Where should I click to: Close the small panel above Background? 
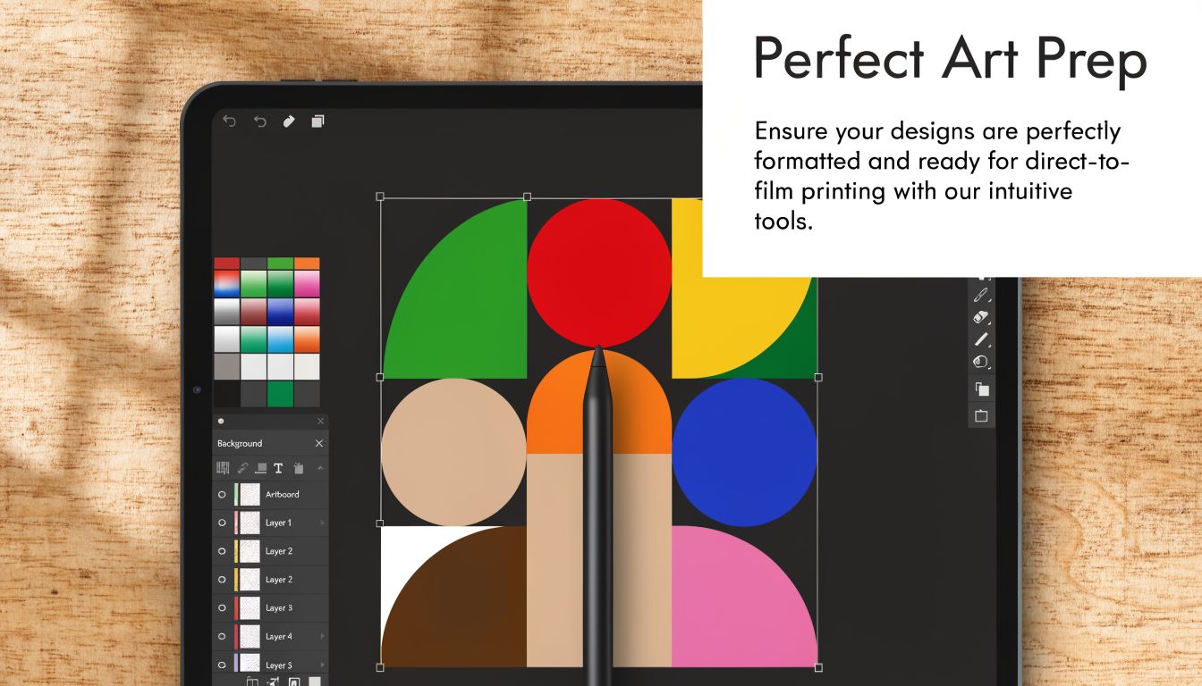tap(320, 421)
